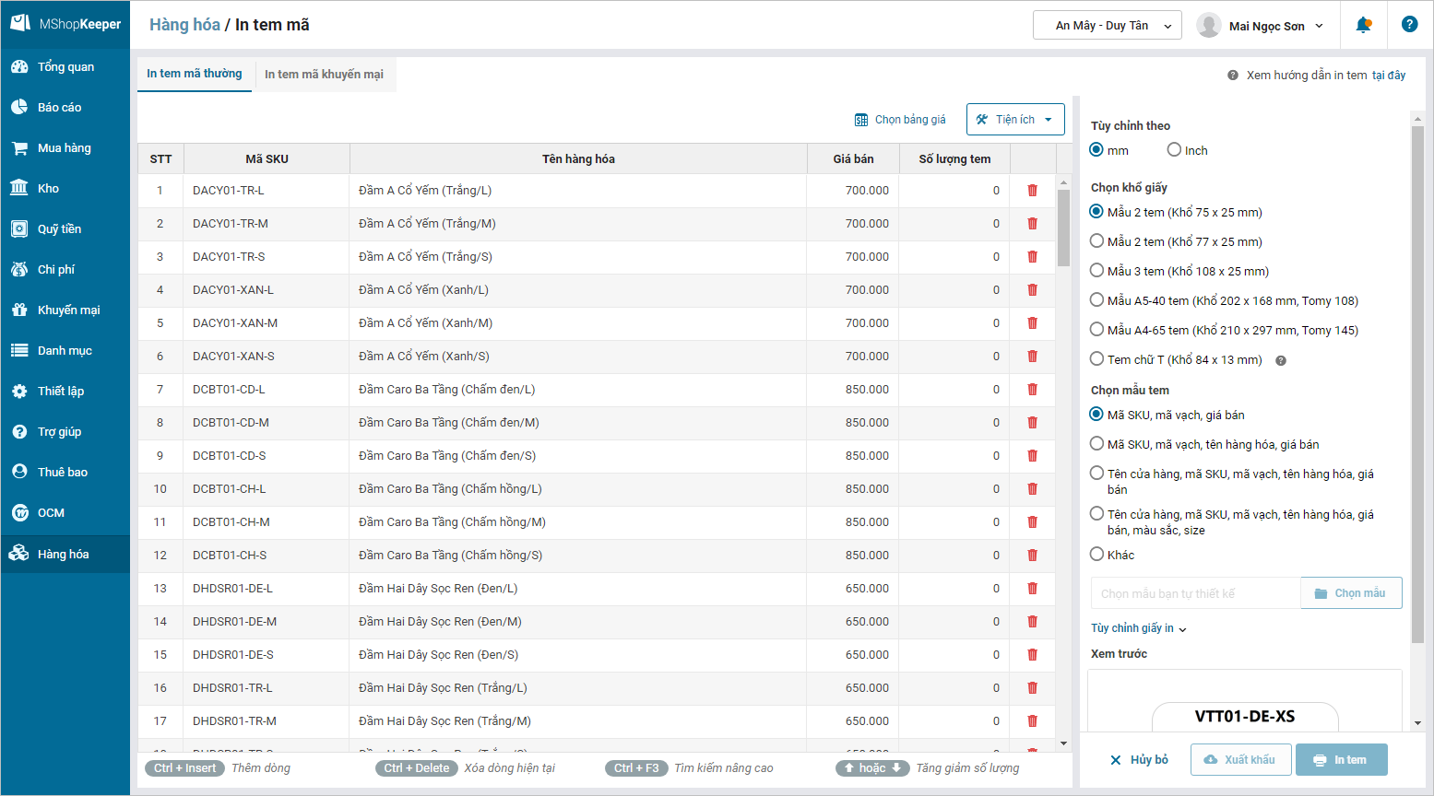
Task: Go to Kho in the sidebar
Action: coord(48,189)
